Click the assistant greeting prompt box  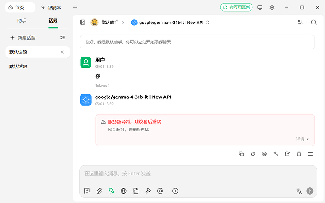(x=197, y=42)
